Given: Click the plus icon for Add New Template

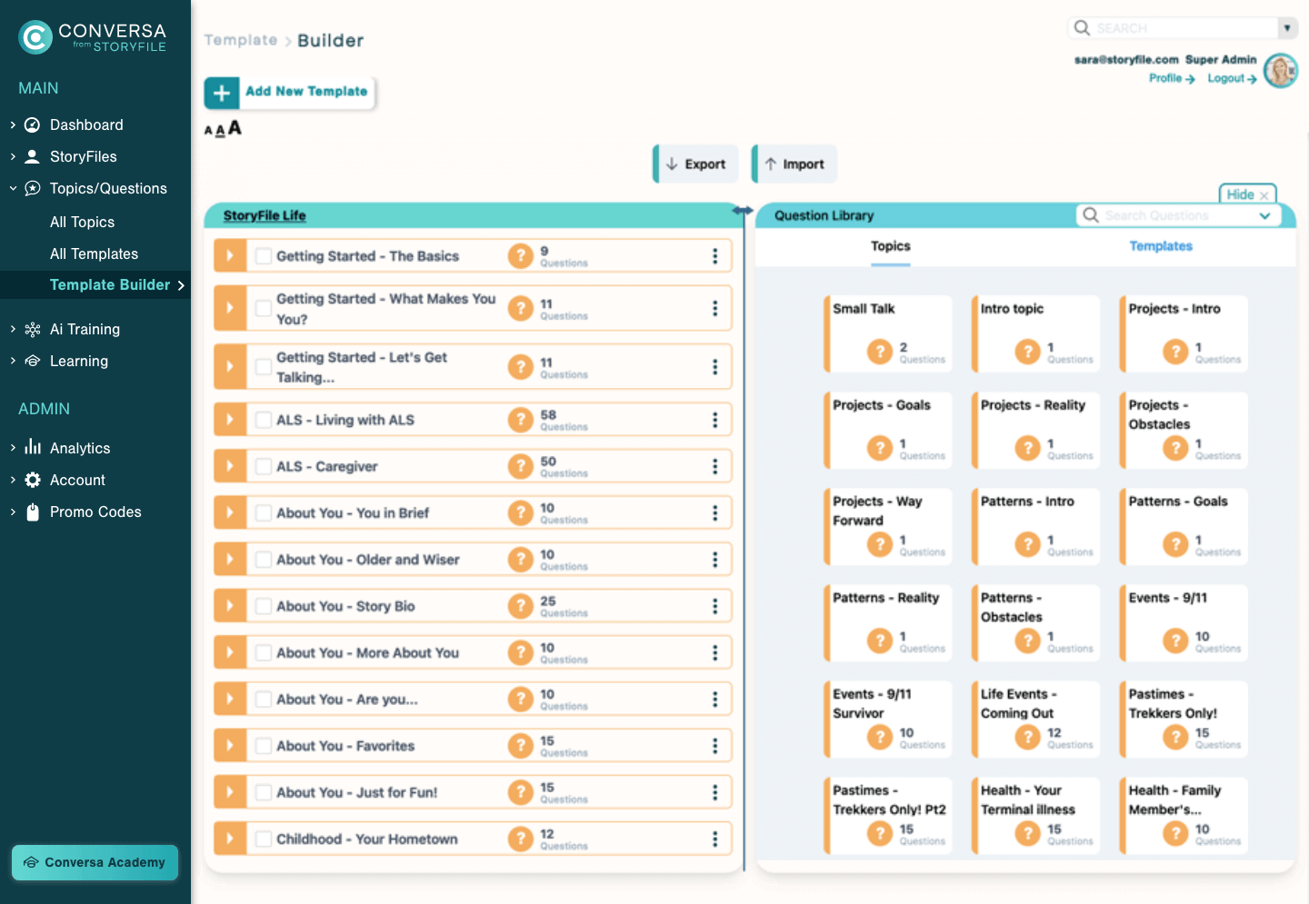Looking at the screenshot, I should click(x=222, y=92).
